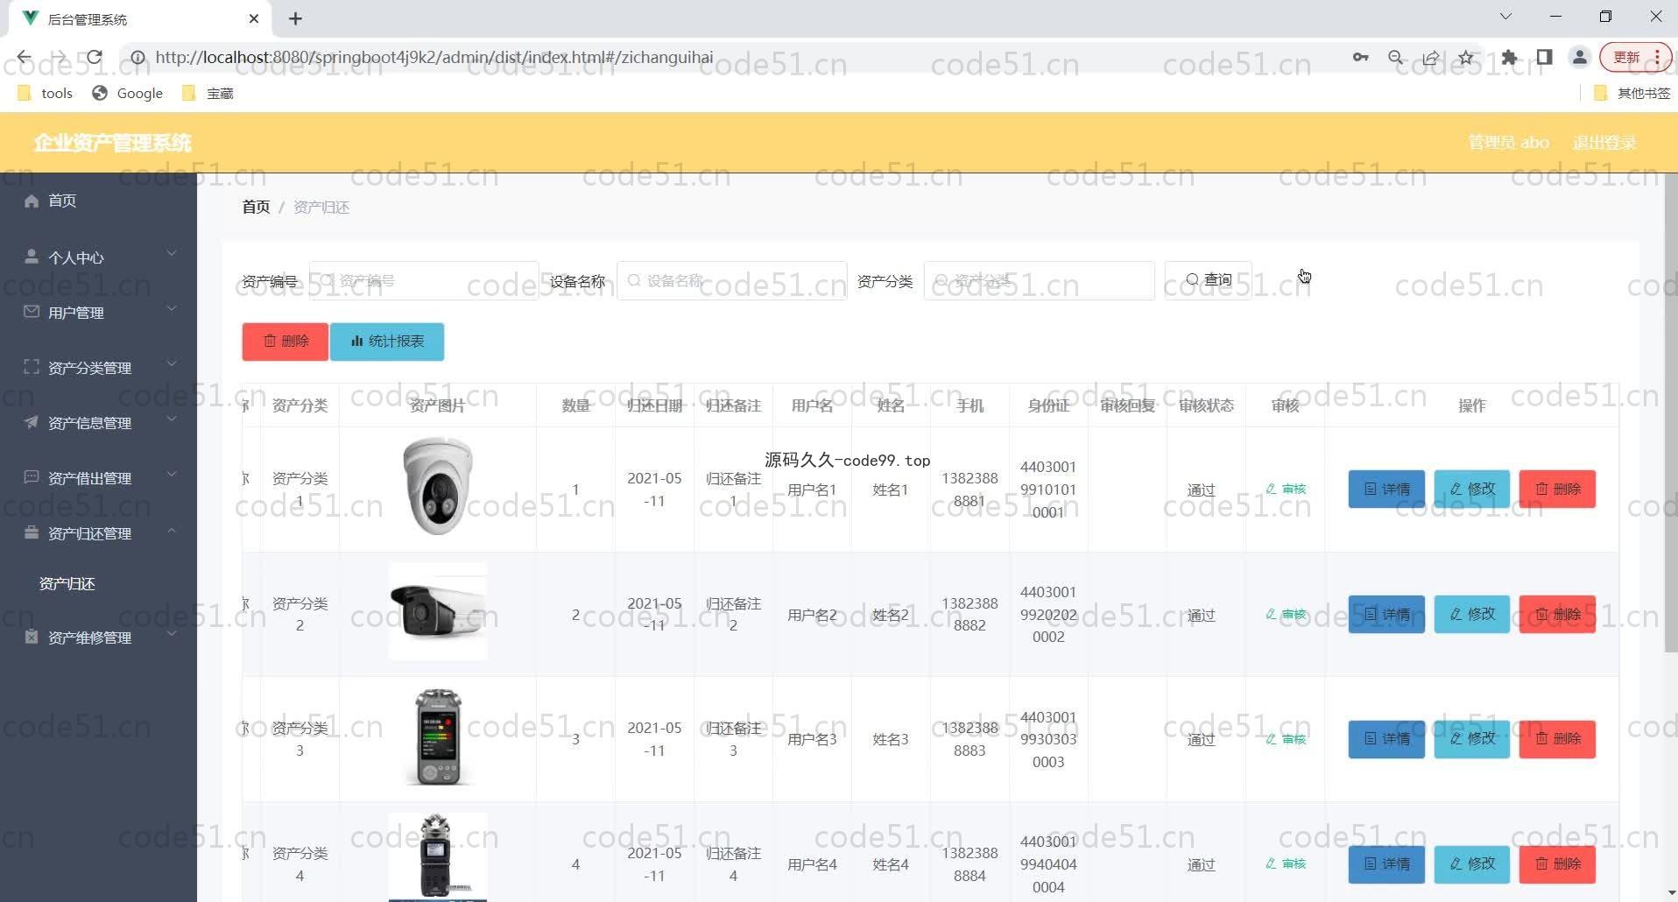Screen dimensions: 1678x902
Task: Expand 资产维修管理 sidebar menu
Action: 98,637
